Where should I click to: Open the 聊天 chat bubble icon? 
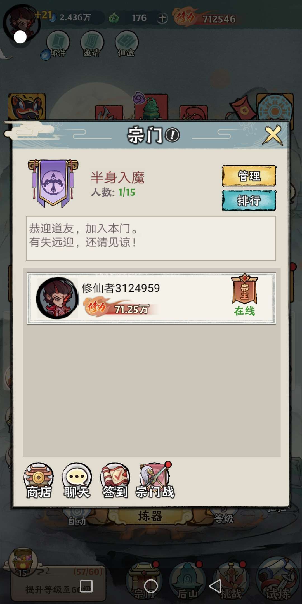(77, 480)
